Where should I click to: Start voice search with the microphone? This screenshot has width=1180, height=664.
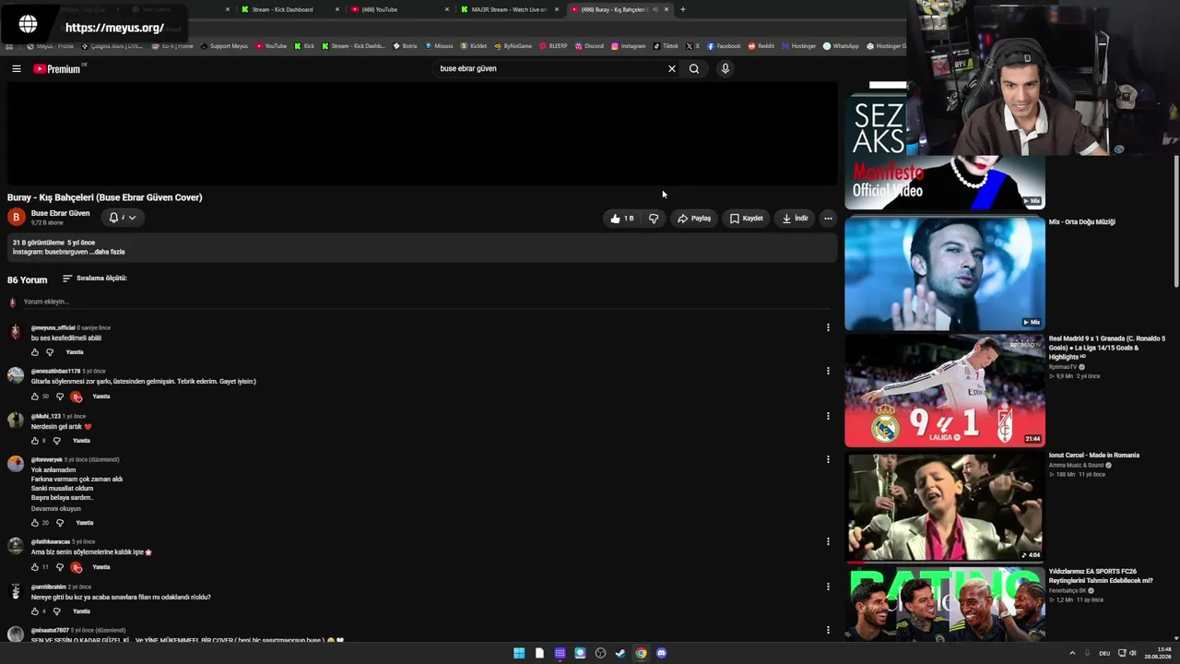pos(726,68)
